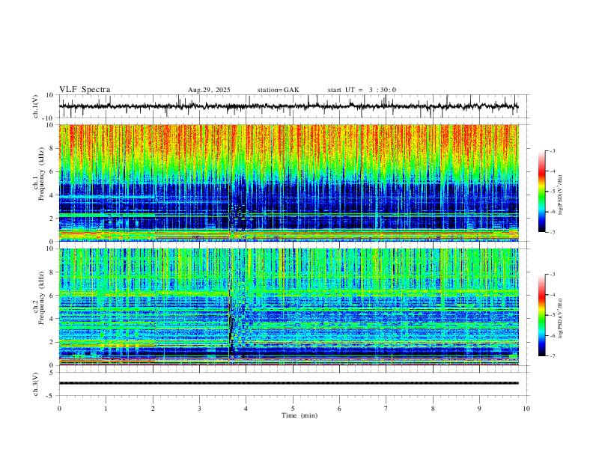The height and width of the screenshot is (458, 593).
Task: Click the ch.1 voltage waveform trace
Action: (288, 106)
